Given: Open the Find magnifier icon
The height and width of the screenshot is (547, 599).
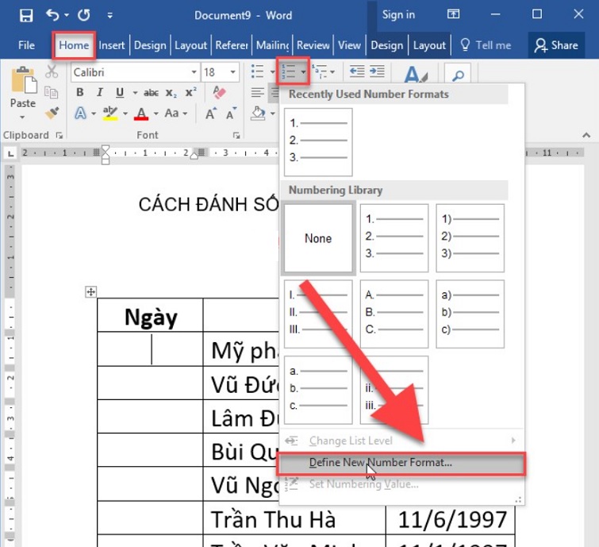Looking at the screenshot, I should (459, 75).
